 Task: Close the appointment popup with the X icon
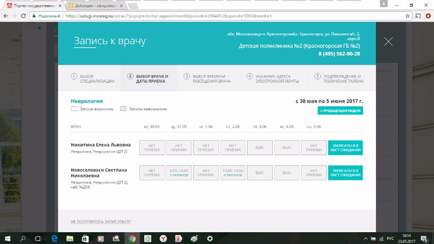click(x=388, y=42)
